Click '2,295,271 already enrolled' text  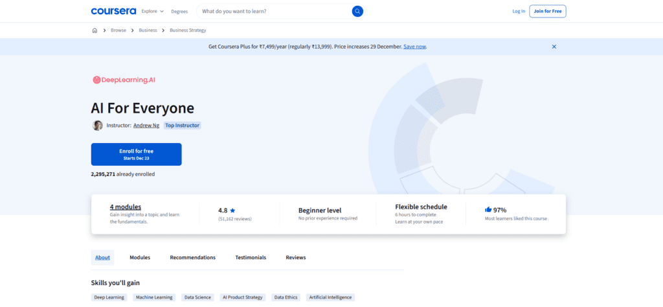point(122,174)
